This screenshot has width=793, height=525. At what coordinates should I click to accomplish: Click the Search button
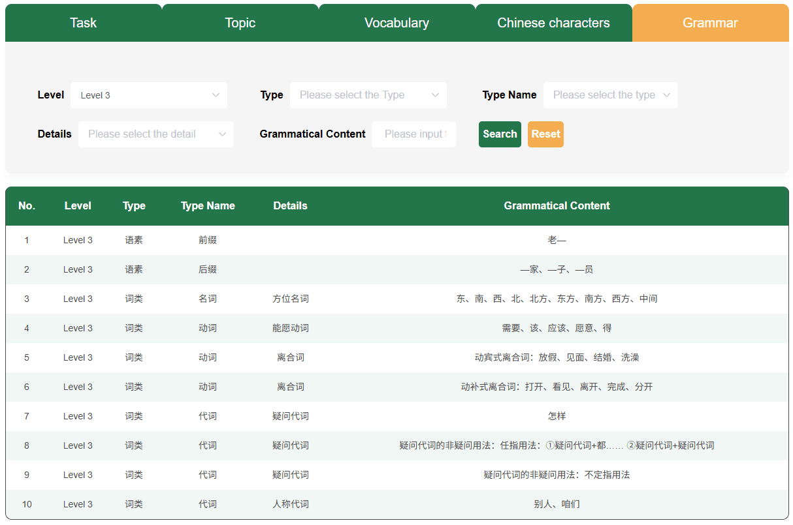coord(500,134)
